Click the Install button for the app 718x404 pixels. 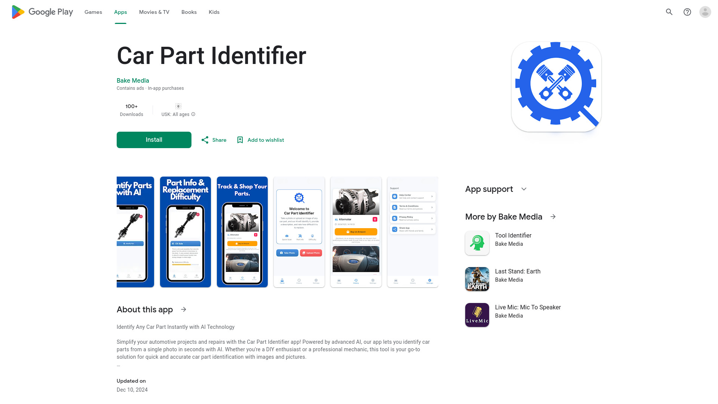pyautogui.click(x=154, y=140)
